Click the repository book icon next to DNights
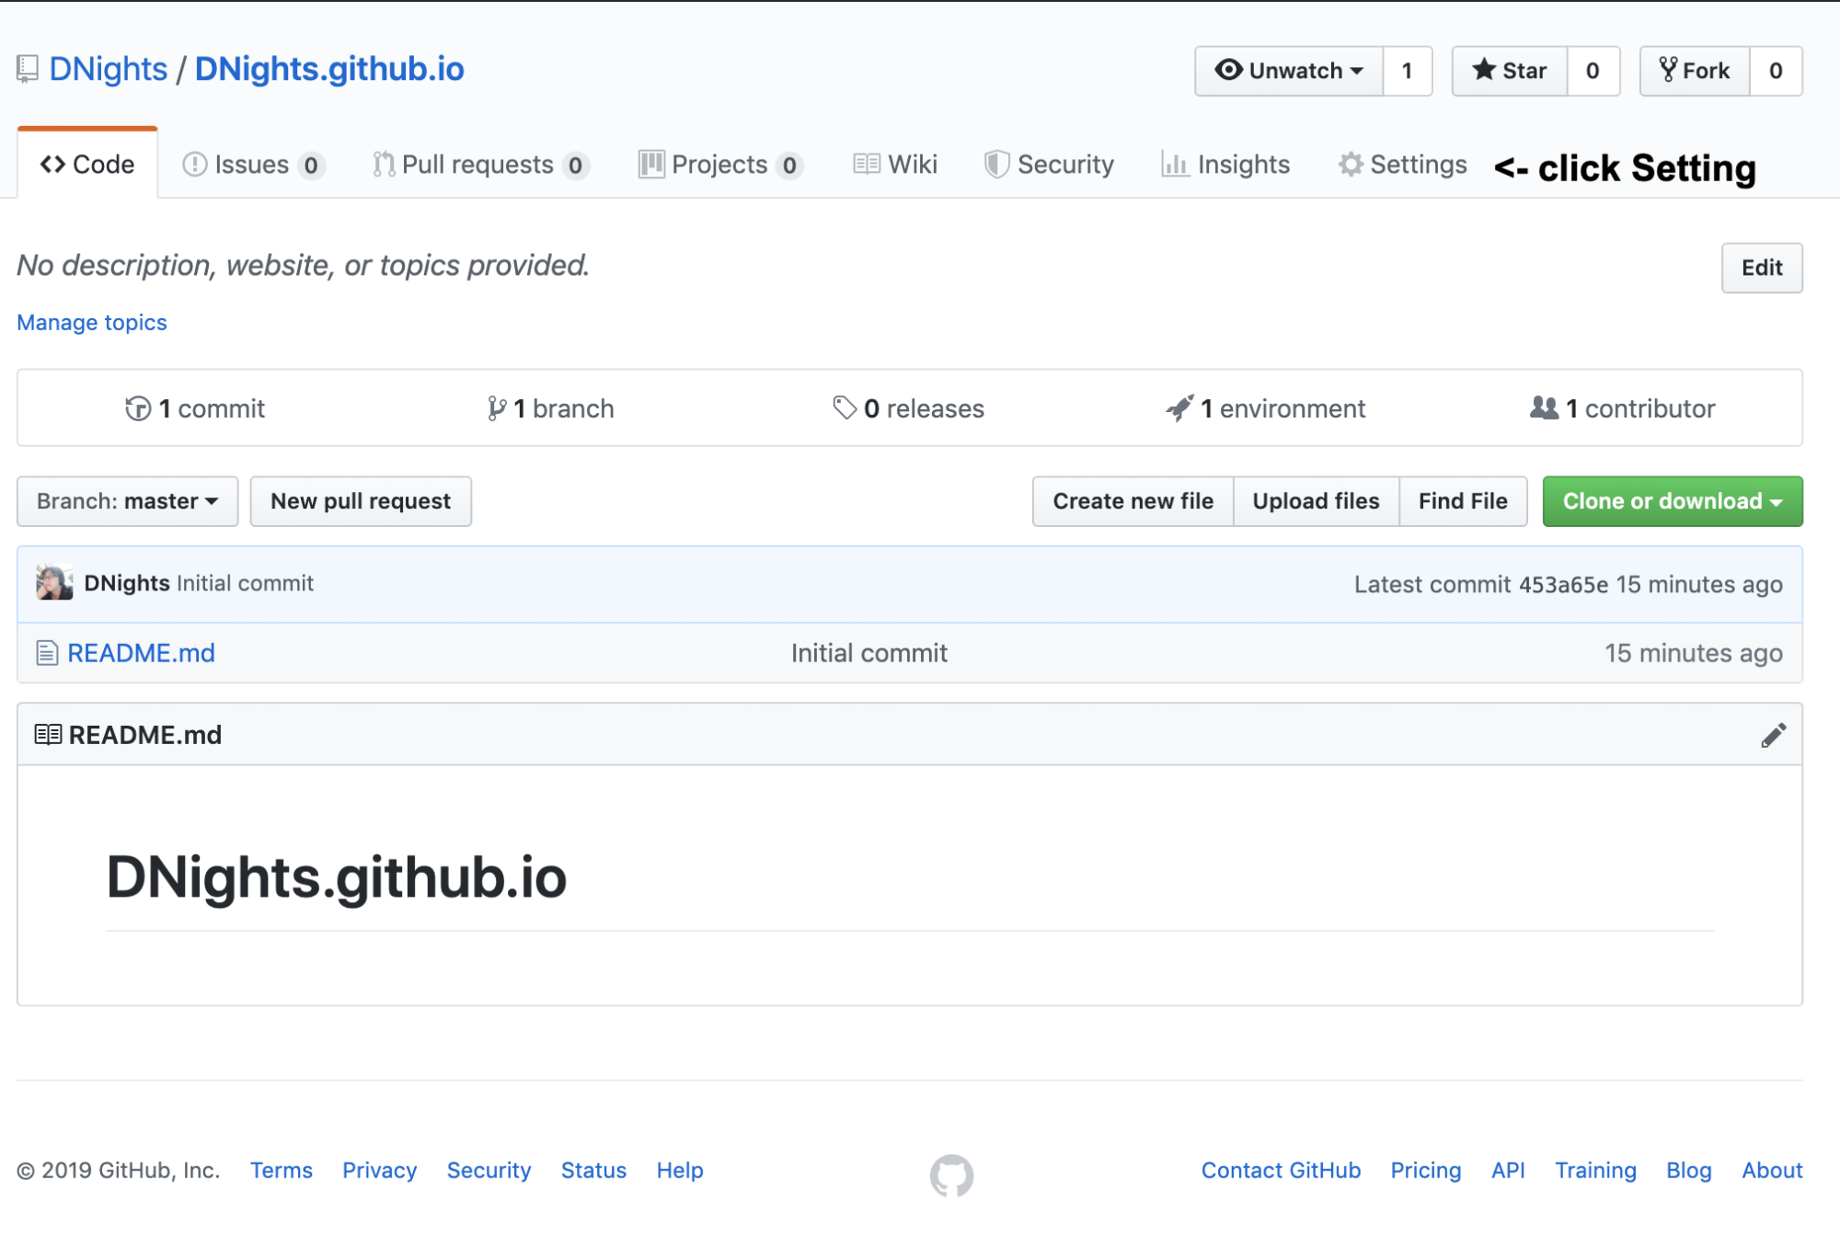Image resolution: width=1840 pixels, height=1249 pixels. tap(27, 68)
